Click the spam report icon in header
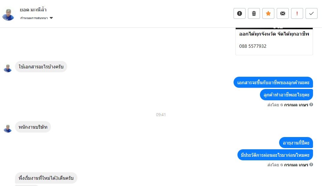 click(240, 13)
